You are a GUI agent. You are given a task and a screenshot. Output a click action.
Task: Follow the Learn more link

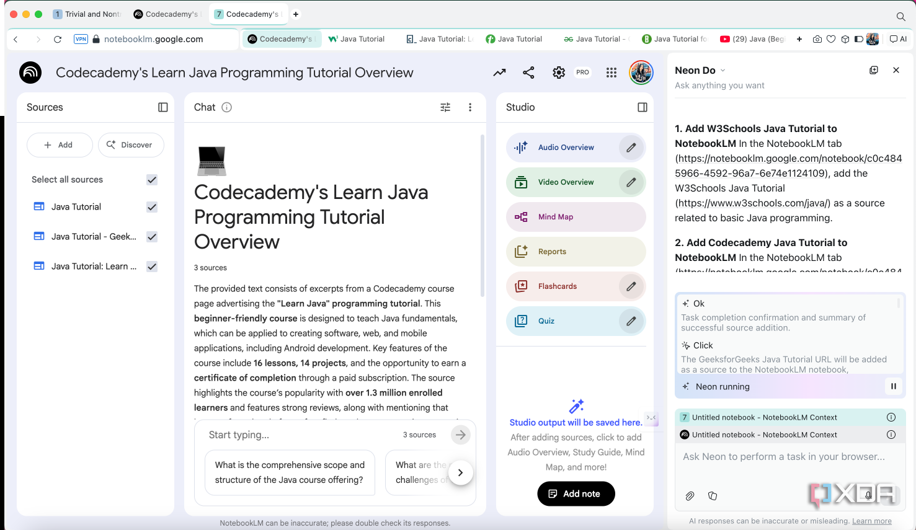pos(872,521)
